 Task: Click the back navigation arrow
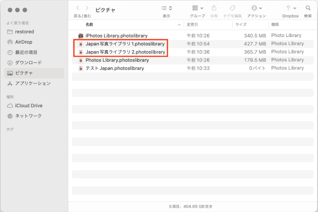tap(78, 8)
